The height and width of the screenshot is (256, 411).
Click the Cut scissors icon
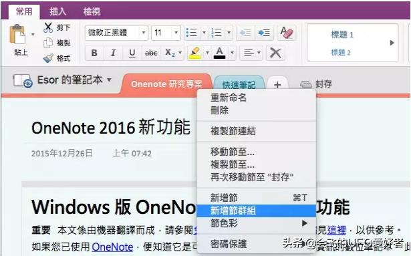pyautogui.click(x=48, y=27)
